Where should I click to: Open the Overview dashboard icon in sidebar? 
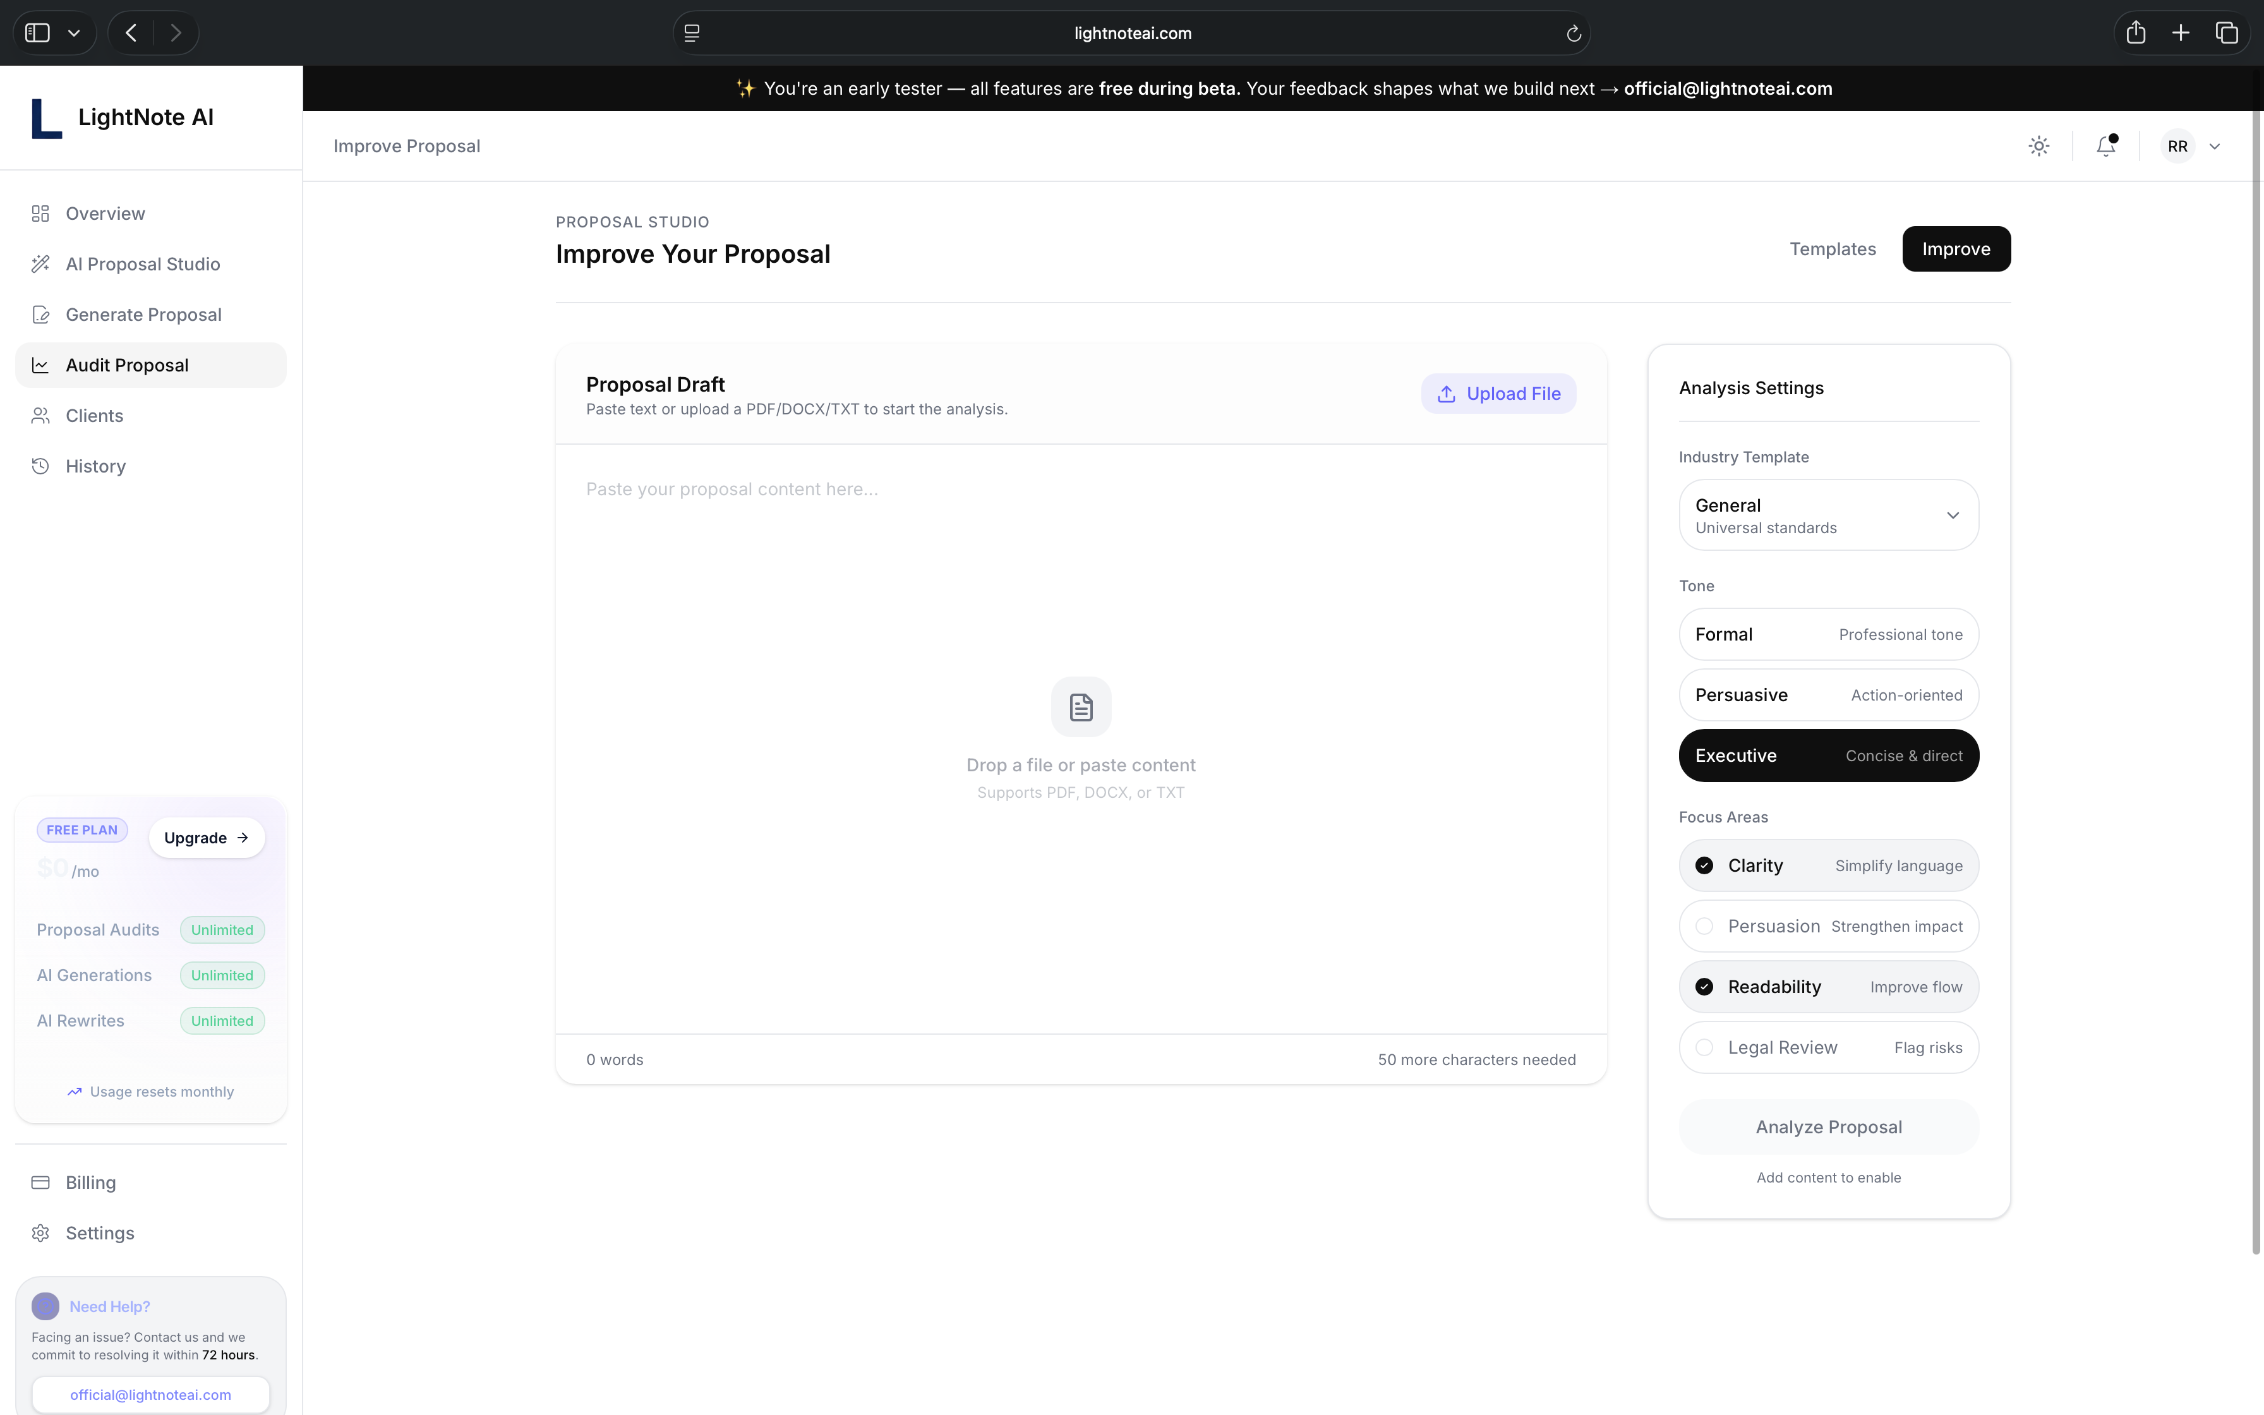coord(40,214)
